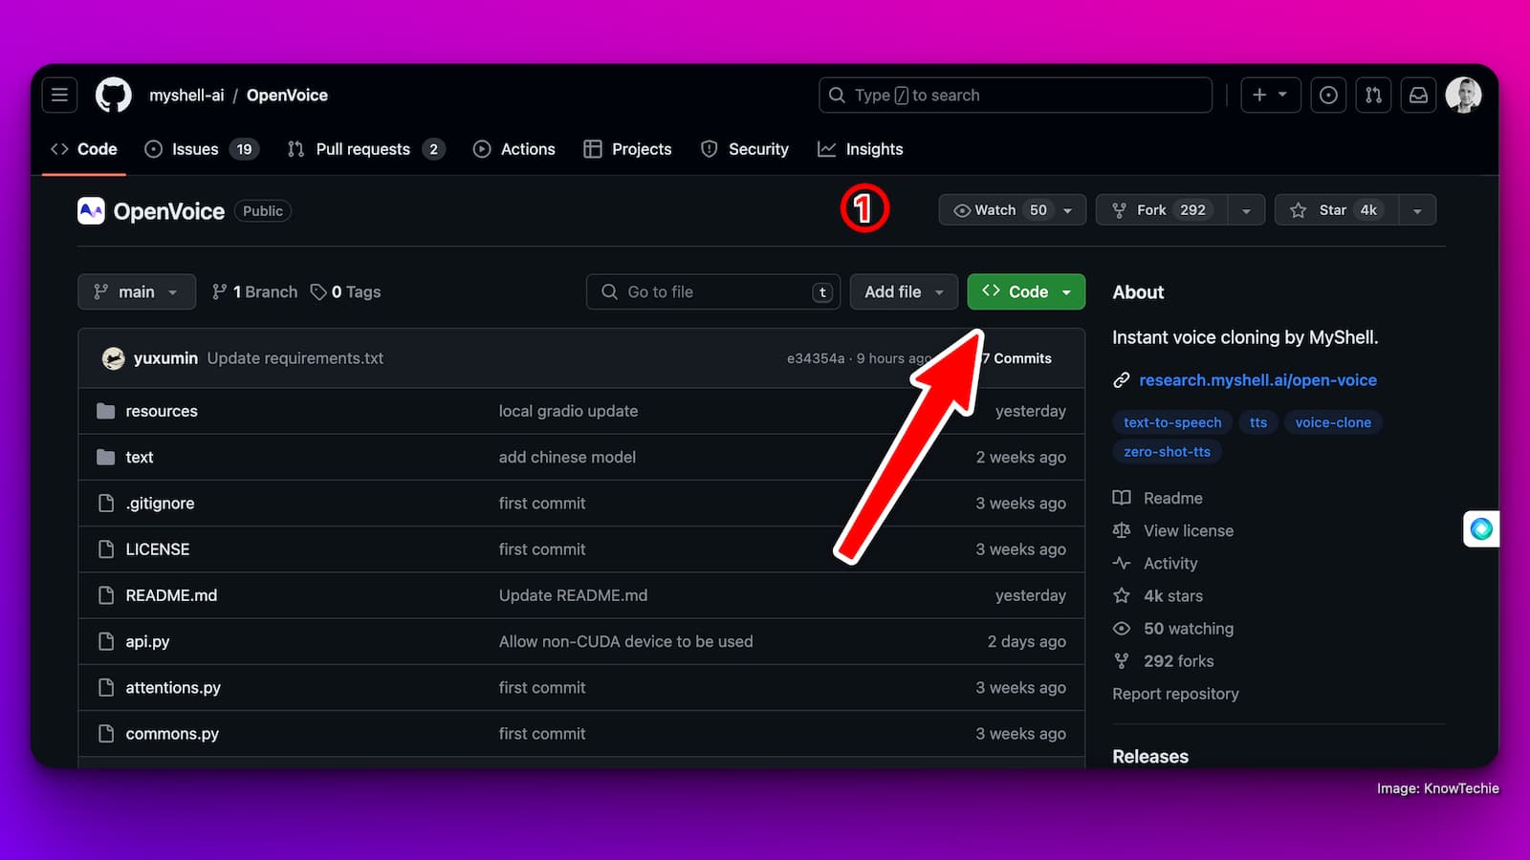This screenshot has height=860, width=1530.
Task: Click yuxumin's commit author avatar
Action: click(x=113, y=358)
